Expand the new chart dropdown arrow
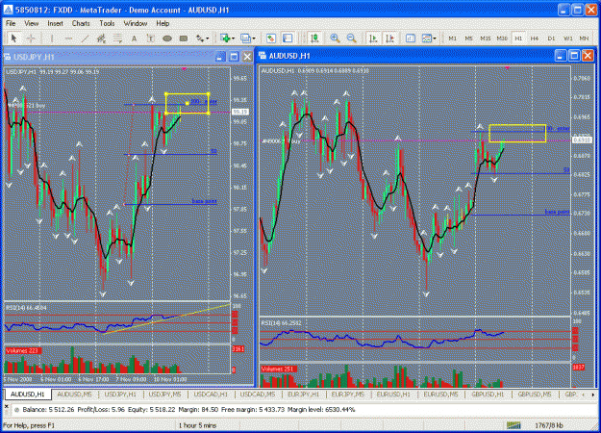The height and width of the screenshot is (433, 601). pyautogui.click(x=233, y=38)
